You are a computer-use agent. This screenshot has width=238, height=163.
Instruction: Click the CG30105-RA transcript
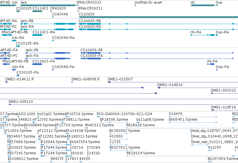pos(18,46)
